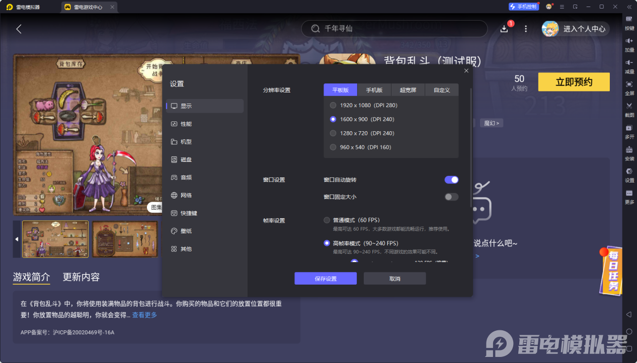Open the download manager icon with notification badge
637x363 pixels.
(x=504, y=29)
